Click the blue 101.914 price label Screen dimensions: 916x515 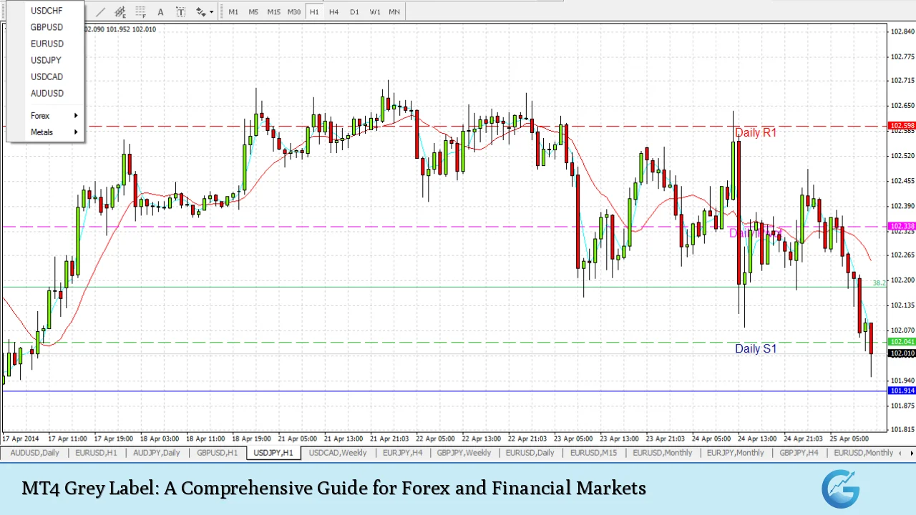[x=902, y=391]
